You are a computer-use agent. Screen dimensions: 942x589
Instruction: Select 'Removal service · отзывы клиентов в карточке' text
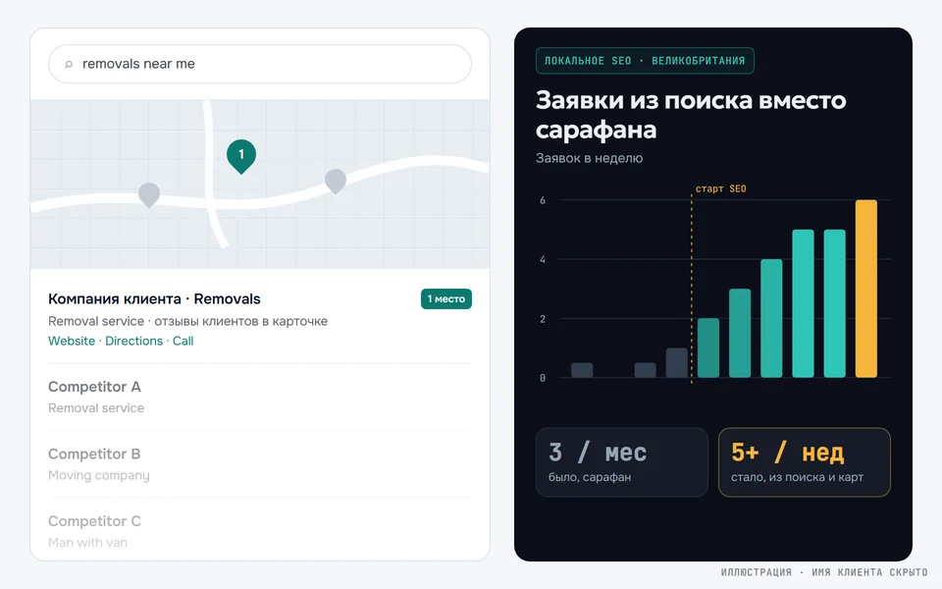tap(188, 321)
